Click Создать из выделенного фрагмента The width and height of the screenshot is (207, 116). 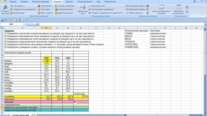(106, 13)
